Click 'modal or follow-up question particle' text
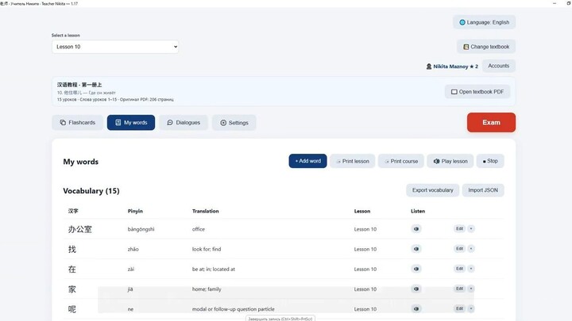Screen dimensions: 572x321 [233, 309]
